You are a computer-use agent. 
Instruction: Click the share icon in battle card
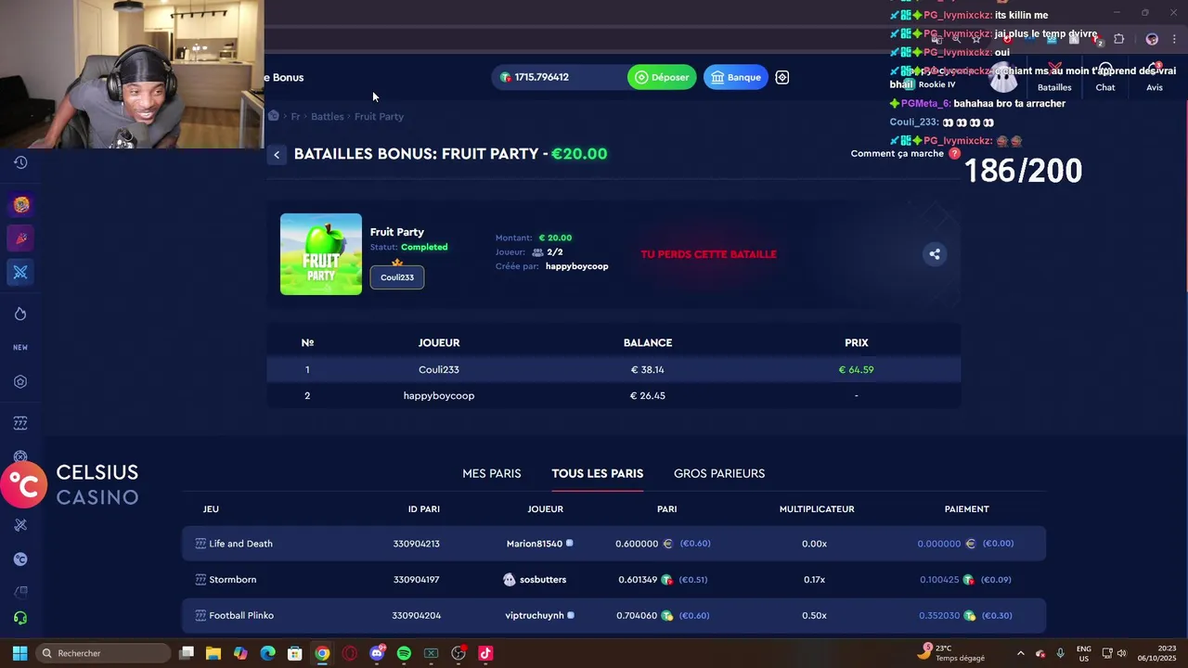pos(935,254)
